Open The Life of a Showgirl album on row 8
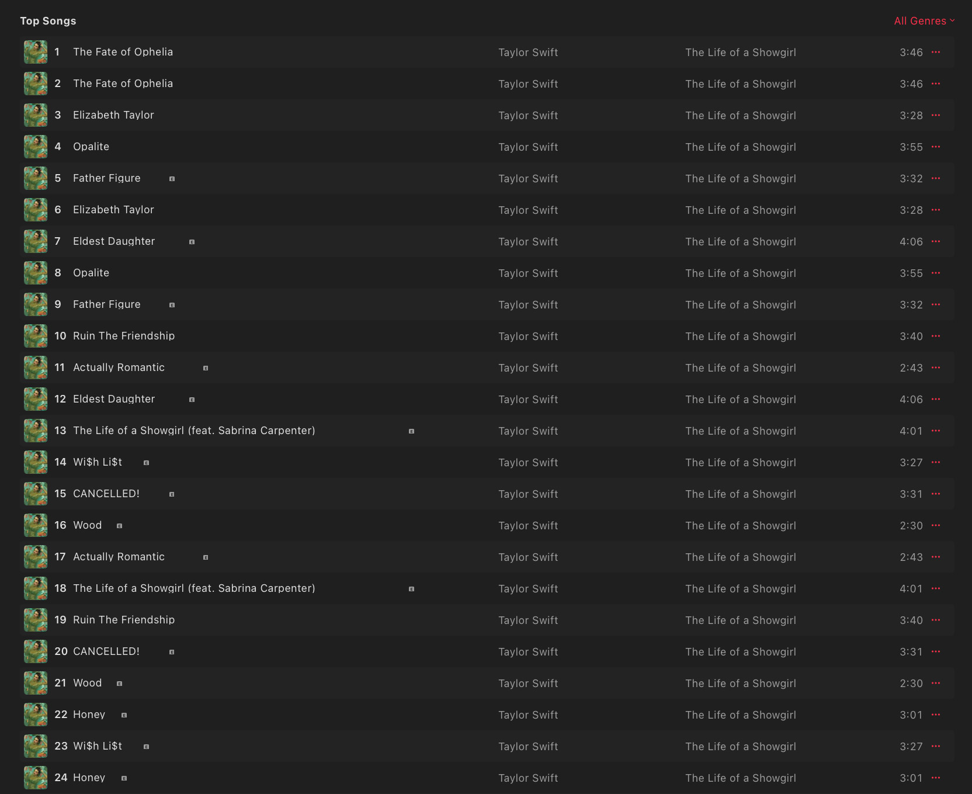This screenshot has height=794, width=972. coord(741,273)
